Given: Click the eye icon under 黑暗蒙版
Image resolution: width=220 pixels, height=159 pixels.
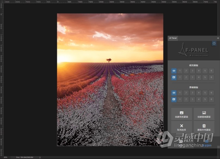Looking at the screenshot, I should 174,93.
